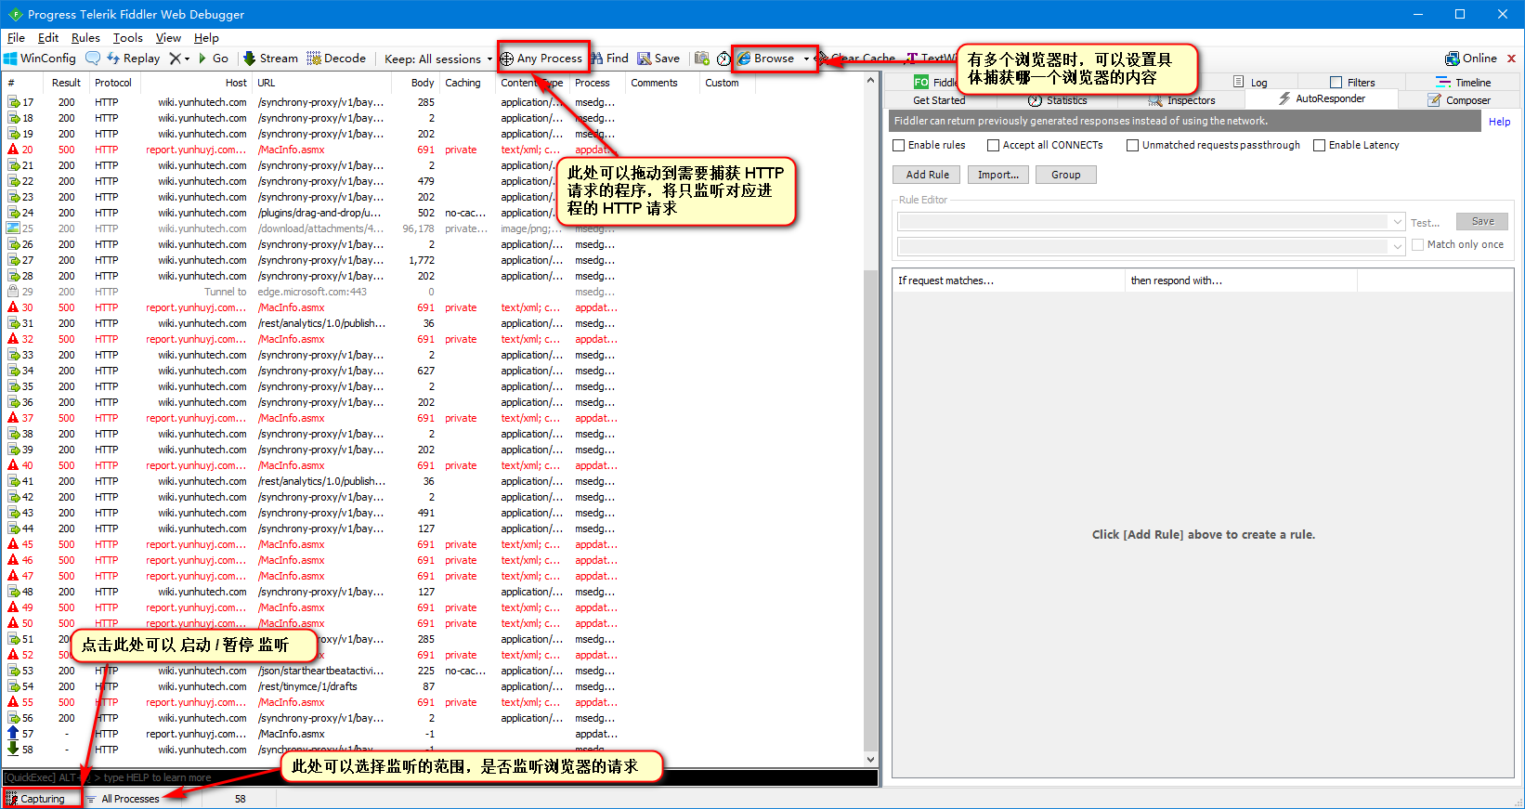Screen dimensions: 1525x809
Task: Open the View menu
Action: tap(168, 38)
